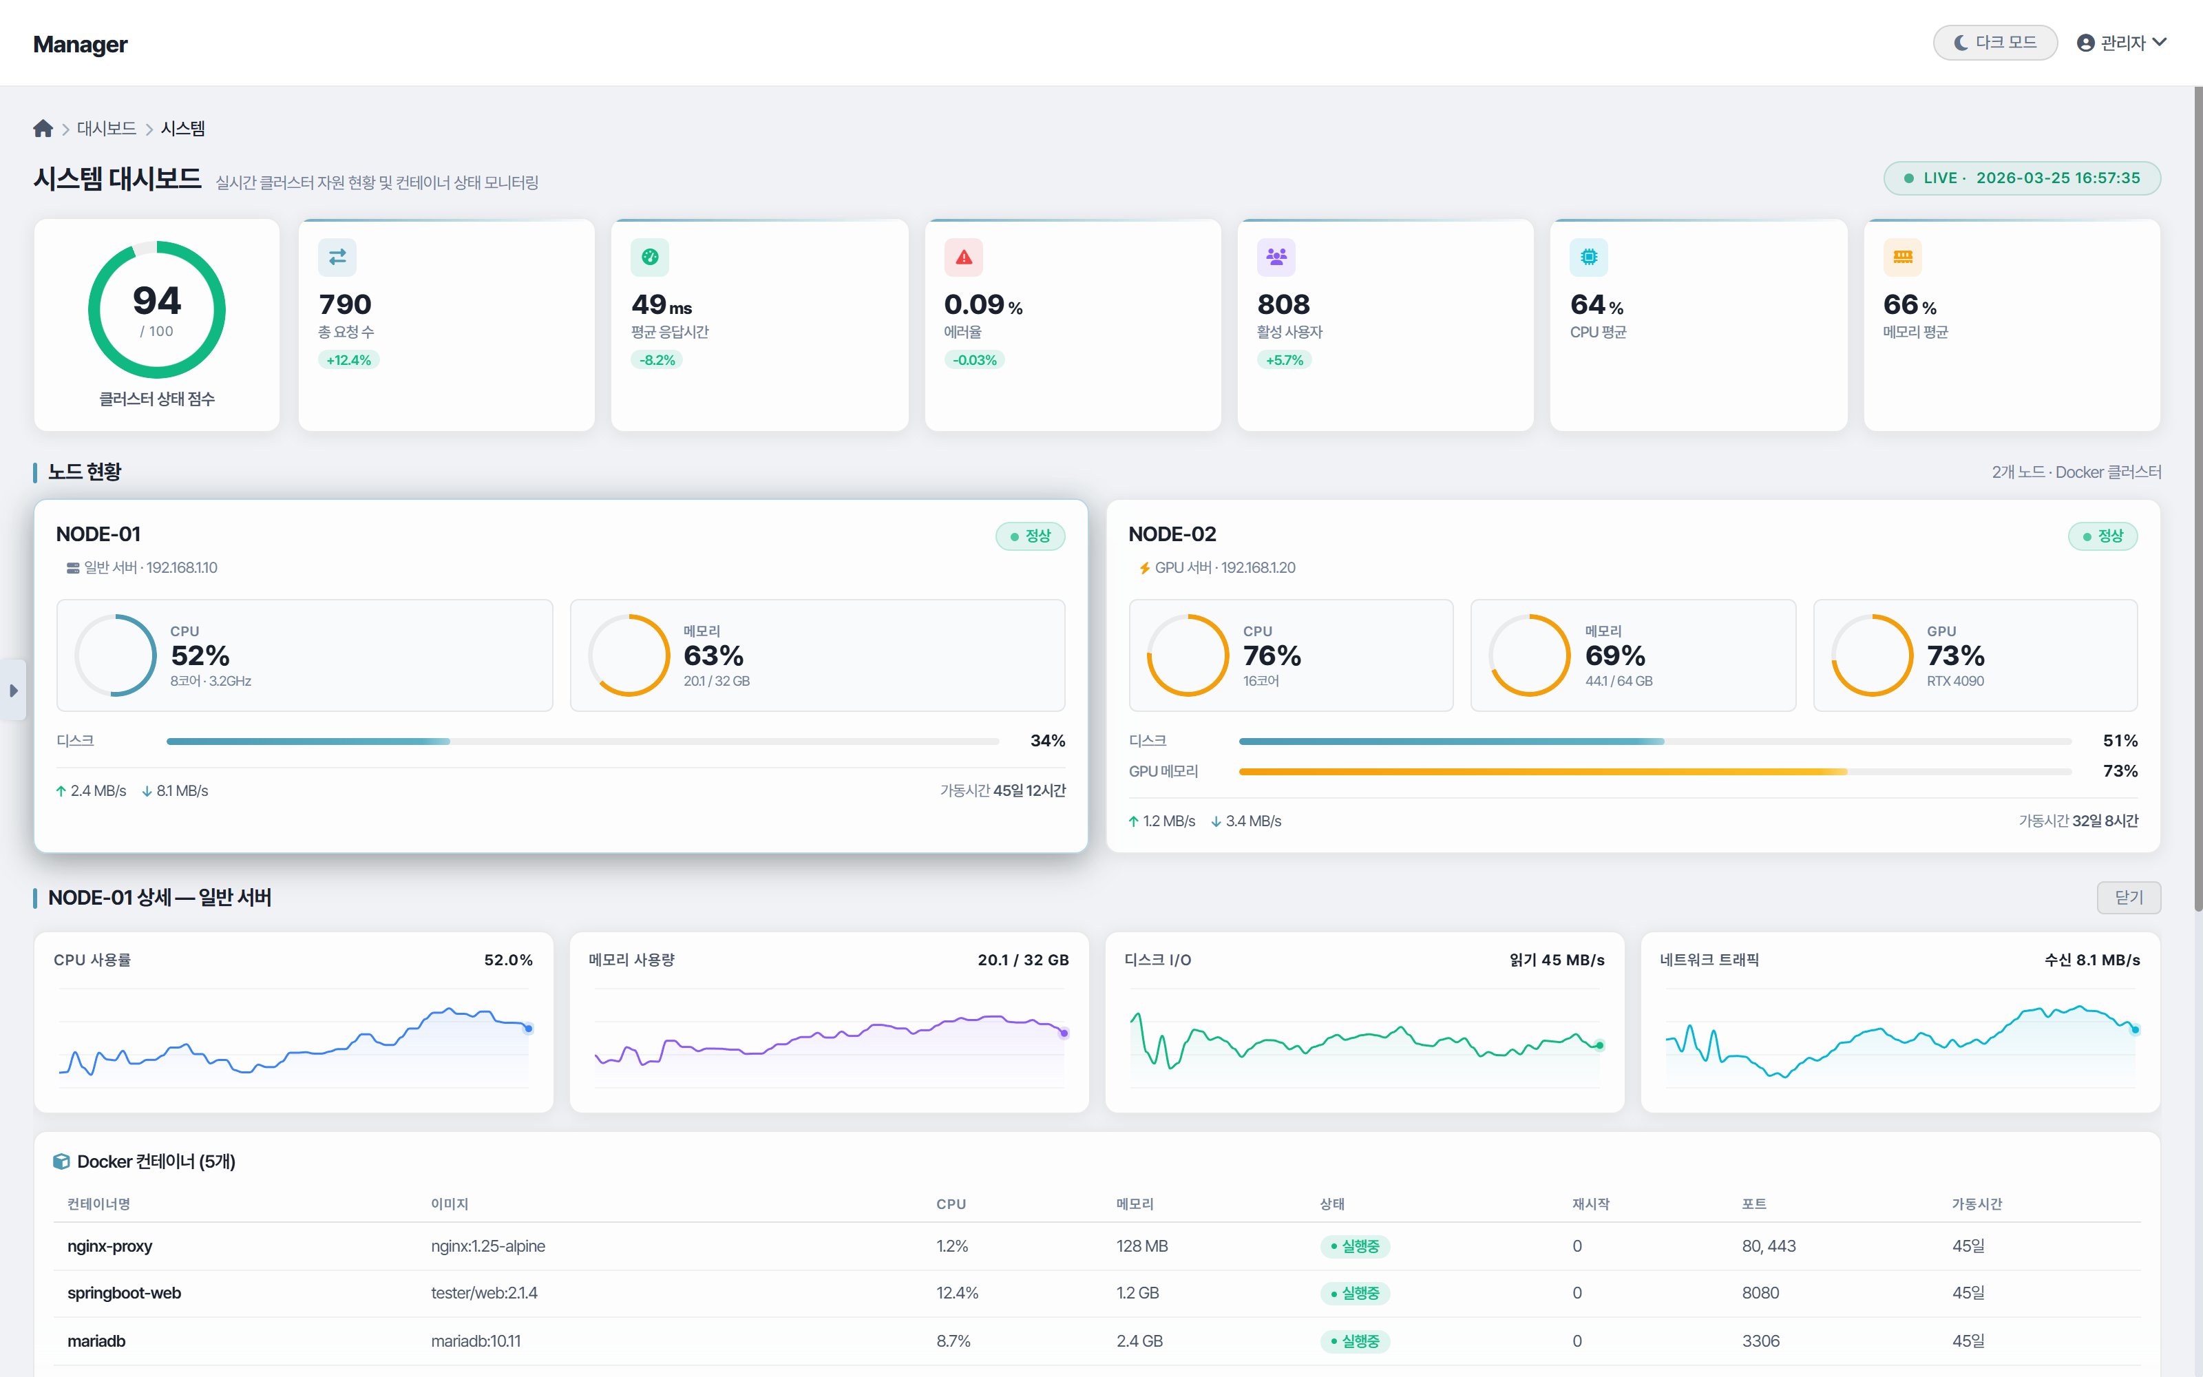This screenshot has height=1377, width=2203.
Task: Click the red error rate warning icon
Action: pos(963,257)
